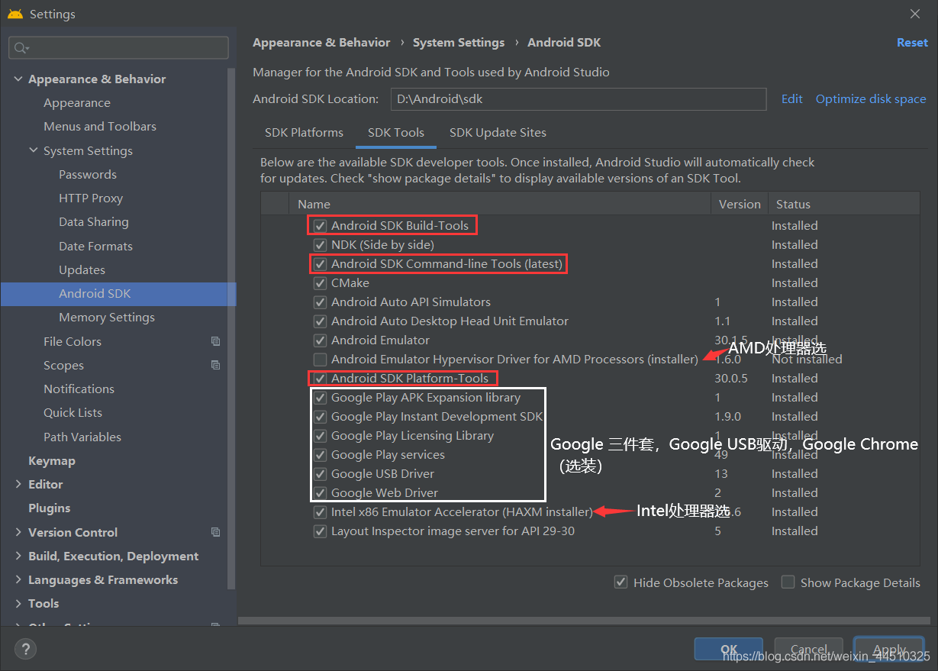Toggle Android SDK Build-Tools checkbox
Viewport: 938px width, 671px height.
coord(320,226)
